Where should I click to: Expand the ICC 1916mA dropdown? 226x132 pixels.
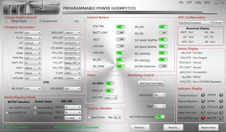[x=32, y=43]
